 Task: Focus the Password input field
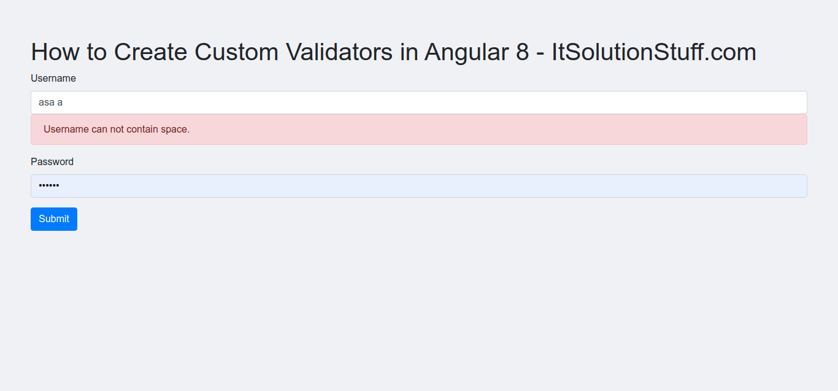click(x=418, y=186)
